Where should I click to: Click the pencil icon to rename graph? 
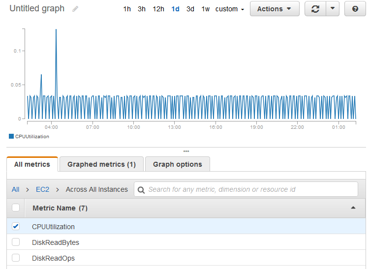75,9
